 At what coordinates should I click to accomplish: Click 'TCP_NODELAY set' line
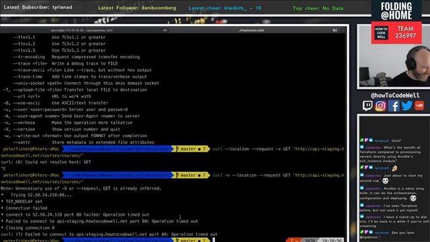[x=21, y=202]
